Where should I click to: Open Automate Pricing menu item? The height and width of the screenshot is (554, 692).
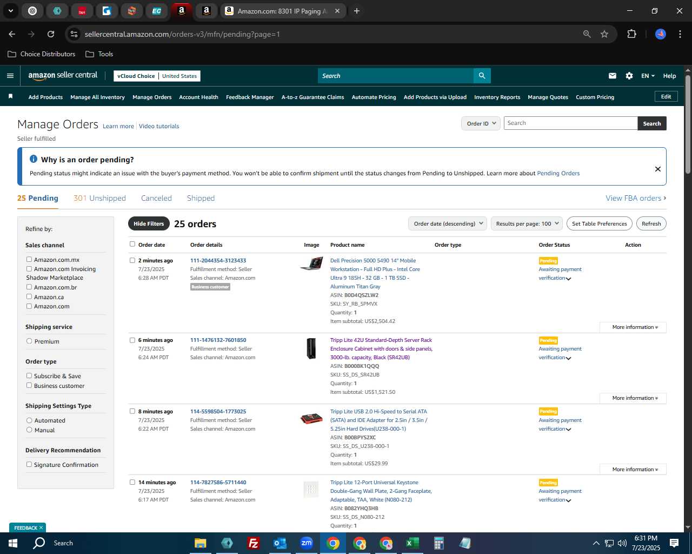coord(374,97)
